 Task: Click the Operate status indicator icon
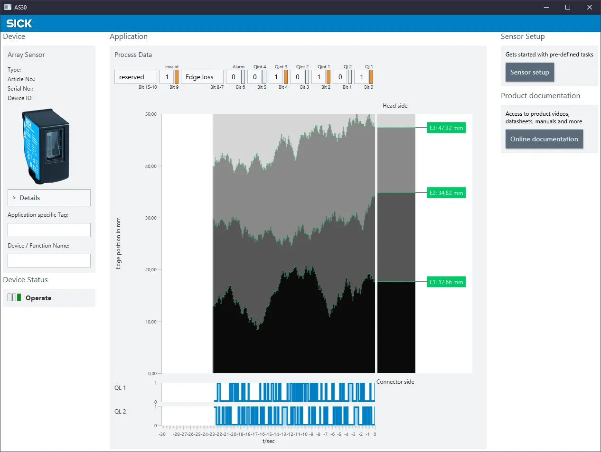[x=14, y=297]
